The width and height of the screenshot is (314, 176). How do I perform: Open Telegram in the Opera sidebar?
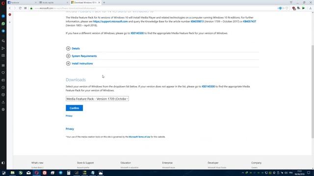coord(3,31)
